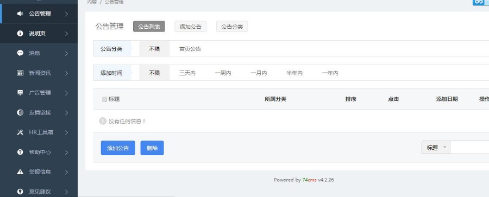Click the blue 添加公告 button
Image resolution: width=489 pixels, height=197 pixels.
[x=118, y=148]
